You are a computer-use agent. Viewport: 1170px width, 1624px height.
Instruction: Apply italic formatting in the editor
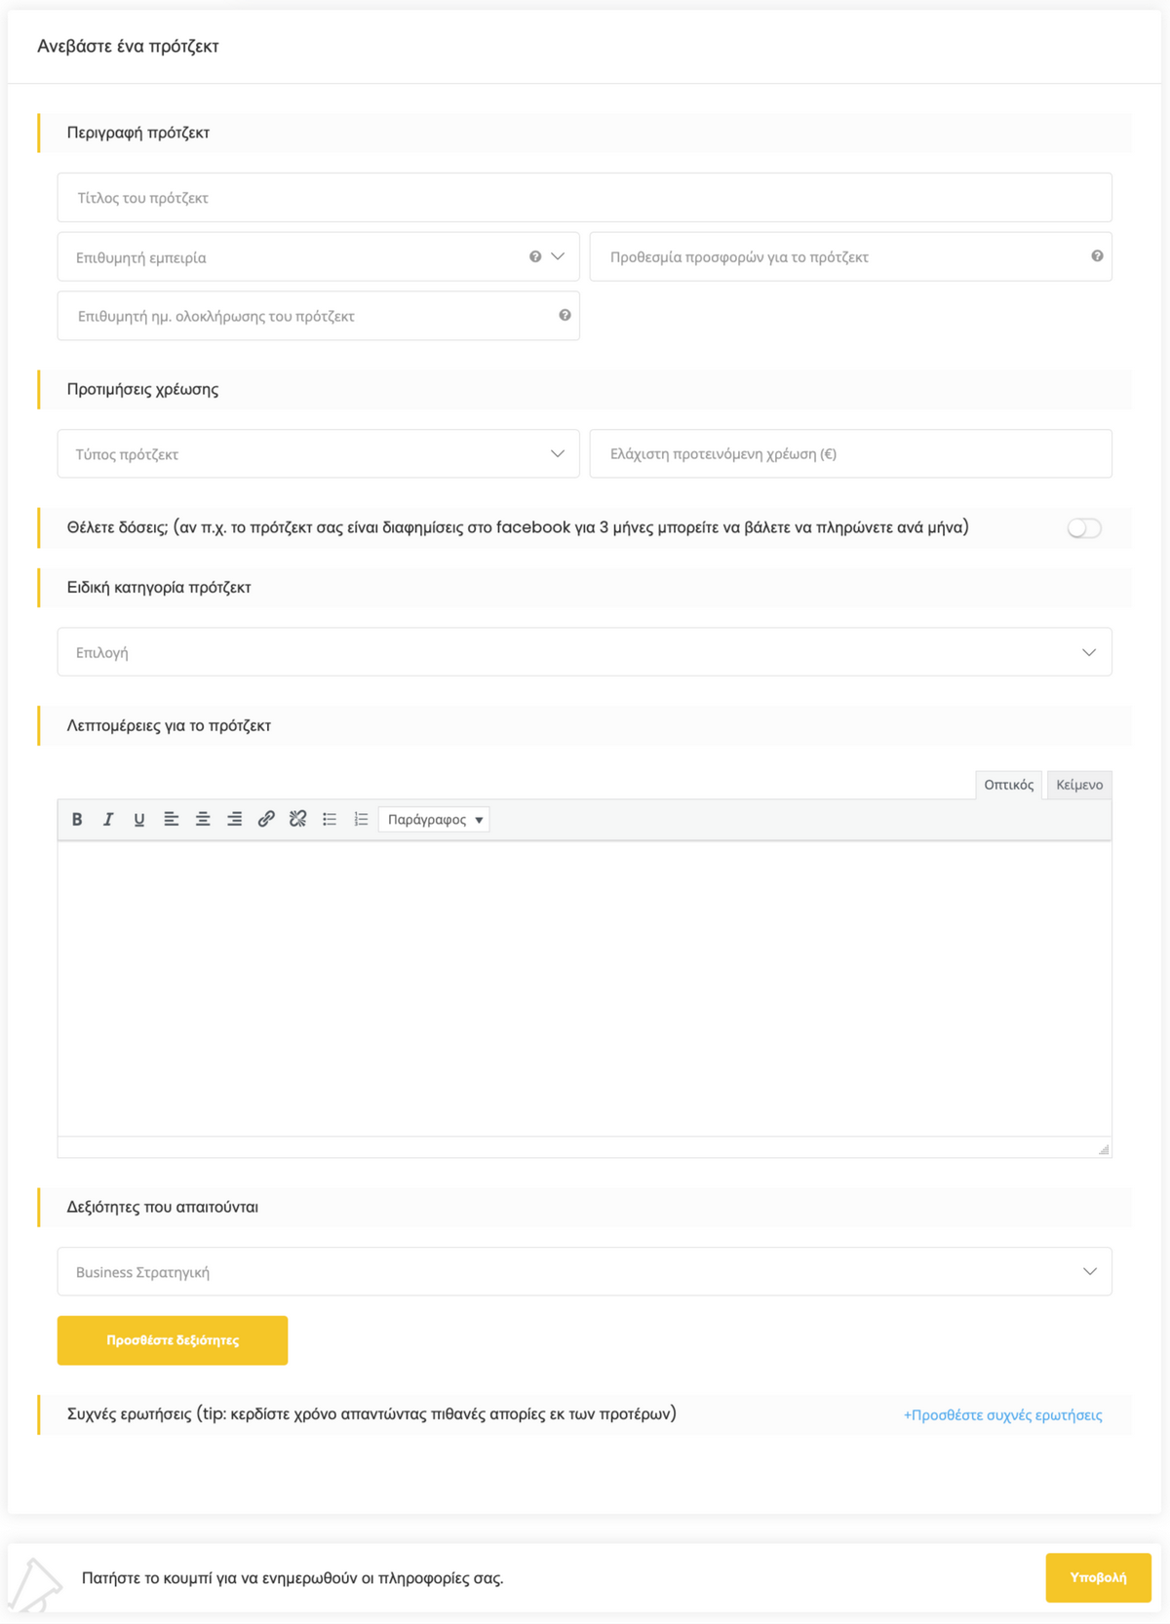point(108,820)
